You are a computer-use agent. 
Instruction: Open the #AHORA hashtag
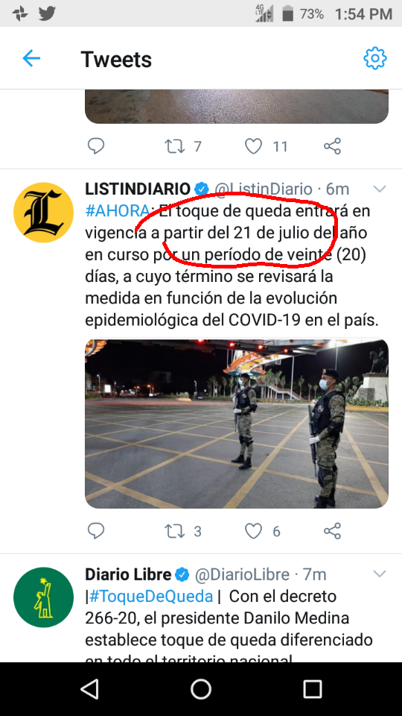pyautogui.click(x=117, y=211)
